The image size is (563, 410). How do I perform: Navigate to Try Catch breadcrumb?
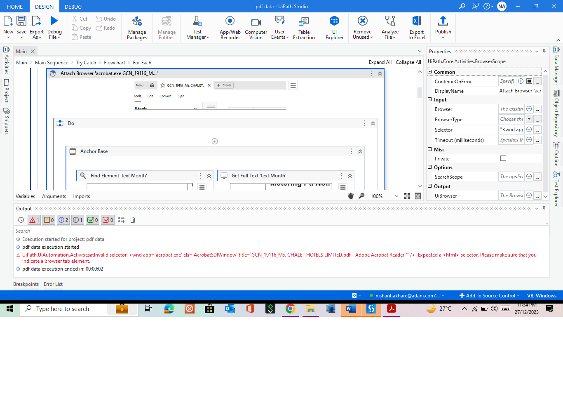(x=86, y=63)
